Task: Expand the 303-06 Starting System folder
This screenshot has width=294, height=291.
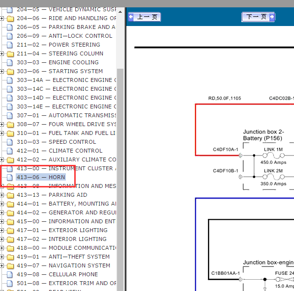Action: 1,71
